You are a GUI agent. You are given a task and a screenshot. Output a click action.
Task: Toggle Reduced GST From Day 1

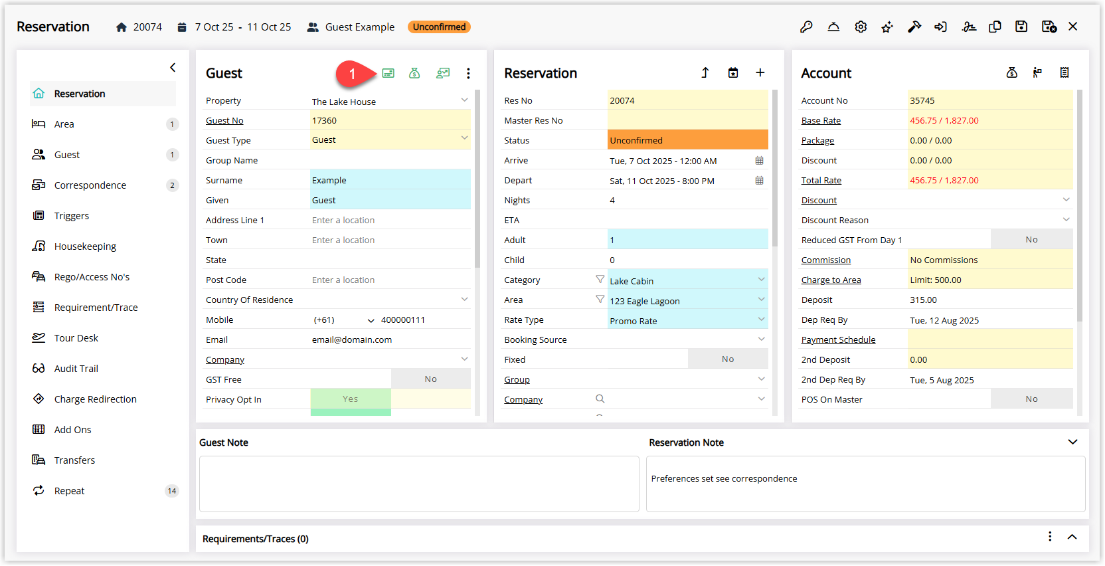(x=1031, y=239)
